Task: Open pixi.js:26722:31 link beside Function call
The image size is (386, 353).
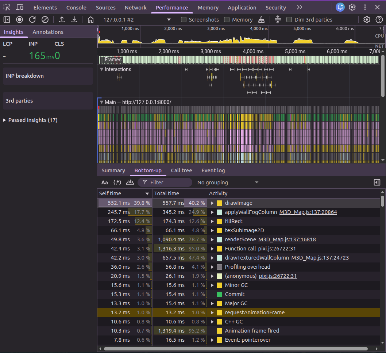Action: 277,249
